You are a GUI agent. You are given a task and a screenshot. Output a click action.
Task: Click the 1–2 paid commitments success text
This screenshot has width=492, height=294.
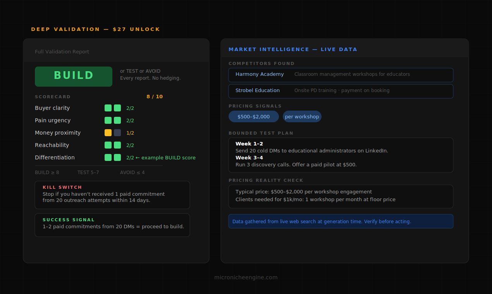pos(113,227)
